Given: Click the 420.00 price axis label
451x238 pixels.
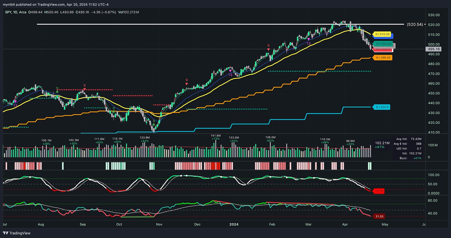Looking at the screenshot, I should [434, 123].
